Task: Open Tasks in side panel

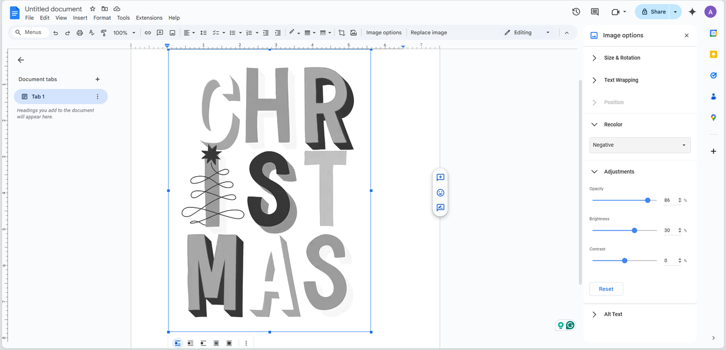Action: (x=714, y=75)
